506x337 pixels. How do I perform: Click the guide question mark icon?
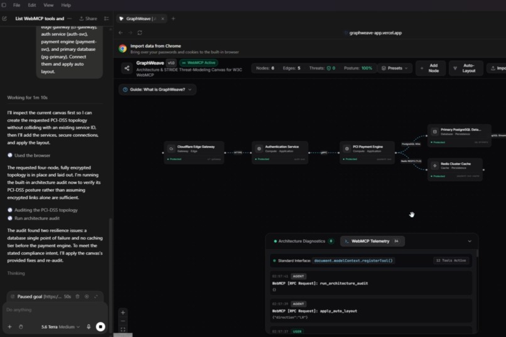click(x=125, y=89)
